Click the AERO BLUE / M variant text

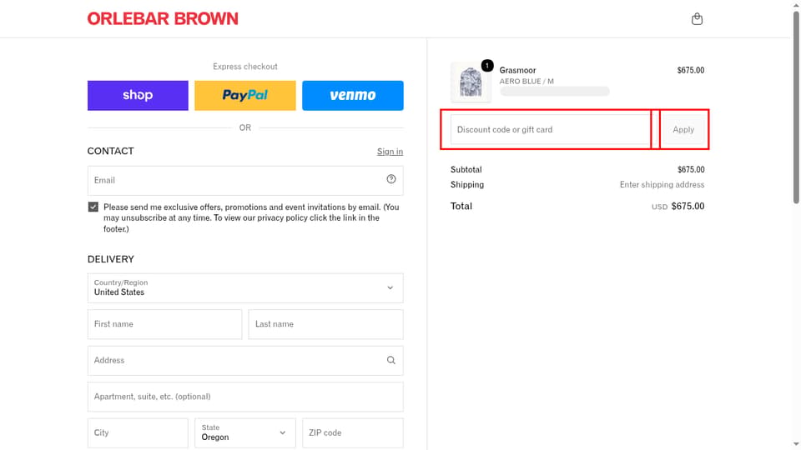(x=526, y=81)
